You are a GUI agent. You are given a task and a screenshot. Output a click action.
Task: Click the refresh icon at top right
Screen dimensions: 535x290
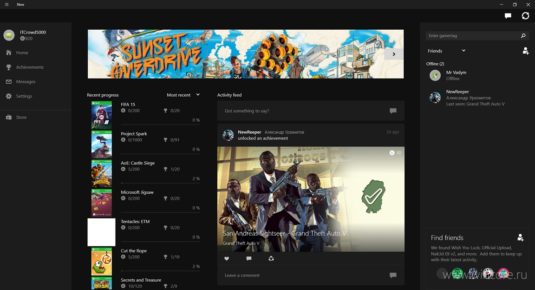tap(525, 16)
